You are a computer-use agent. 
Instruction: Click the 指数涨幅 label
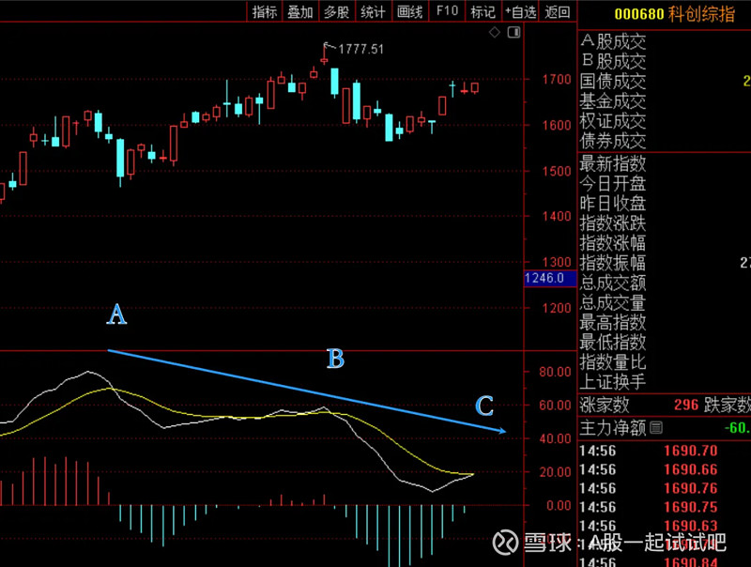(x=613, y=243)
